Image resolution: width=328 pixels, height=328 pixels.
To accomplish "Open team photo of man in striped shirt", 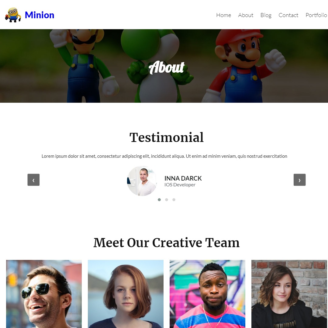I will click(207, 294).
